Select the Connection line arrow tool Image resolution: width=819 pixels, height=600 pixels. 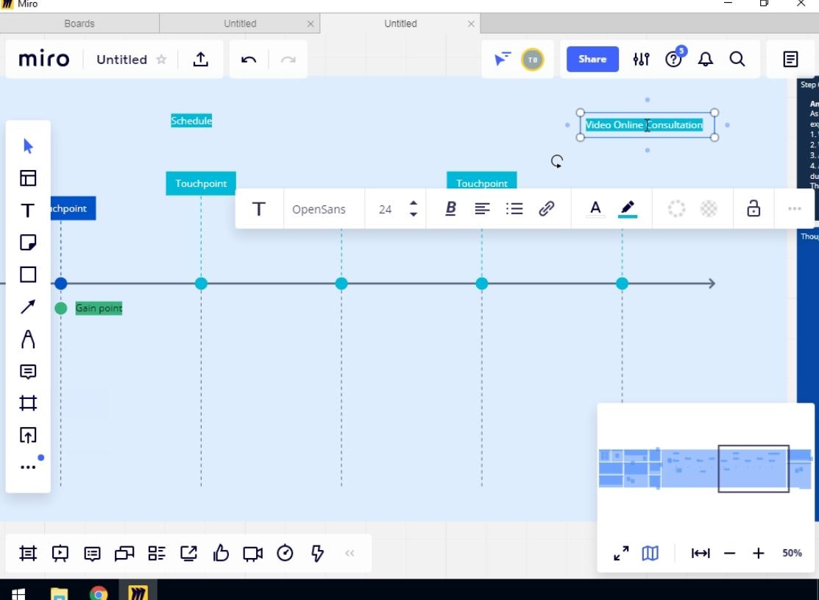(x=28, y=307)
